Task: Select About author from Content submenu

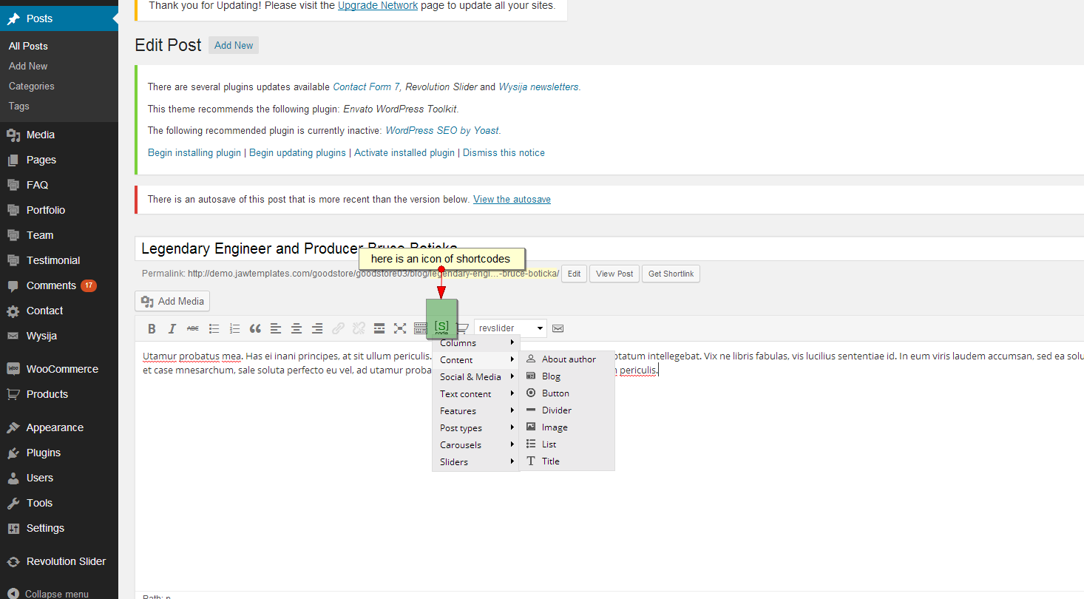Action: pos(568,359)
